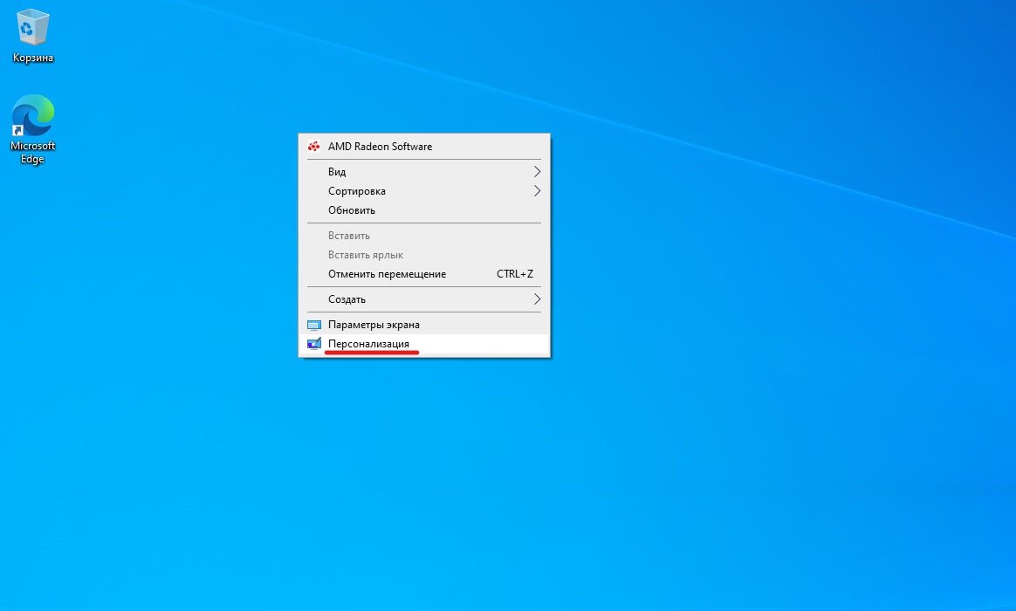The width and height of the screenshot is (1016, 611).
Task: Click the Корзина label text
Action: pos(33,58)
